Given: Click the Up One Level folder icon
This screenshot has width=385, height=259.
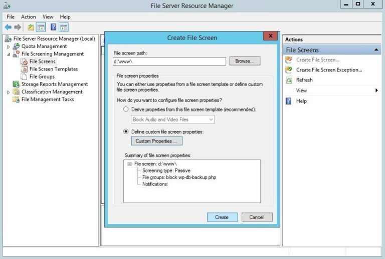Looking at the screenshot, I should [x=31, y=27].
